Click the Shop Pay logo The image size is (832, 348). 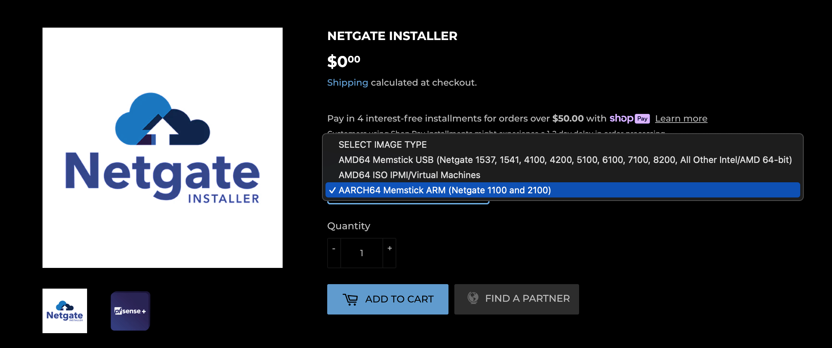click(x=630, y=118)
